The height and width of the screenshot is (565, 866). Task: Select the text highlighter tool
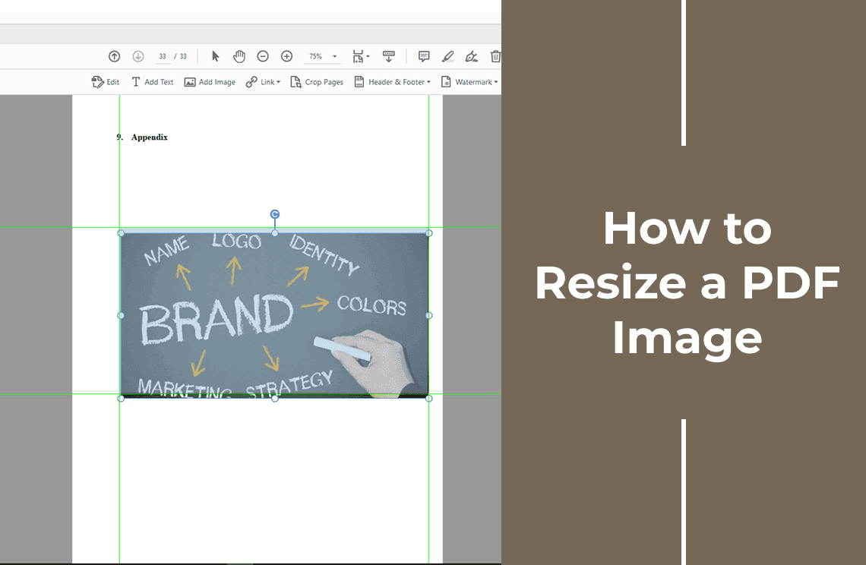tap(447, 56)
